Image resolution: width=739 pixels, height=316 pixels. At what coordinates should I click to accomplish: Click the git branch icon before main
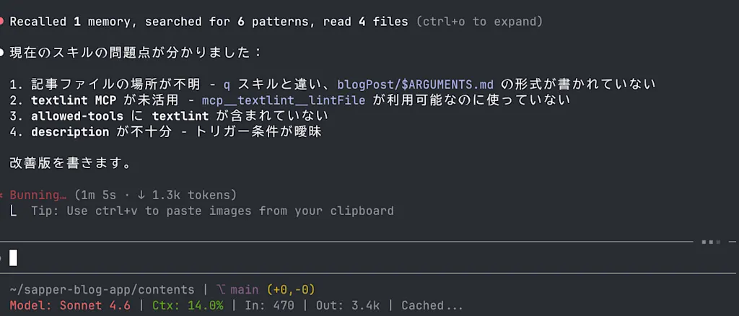pyautogui.click(x=220, y=289)
